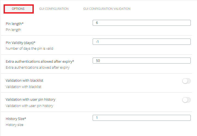Click the gray "Pin length" description text
Image resolution: width=197 pixels, height=136 pixels.
(x=13, y=30)
